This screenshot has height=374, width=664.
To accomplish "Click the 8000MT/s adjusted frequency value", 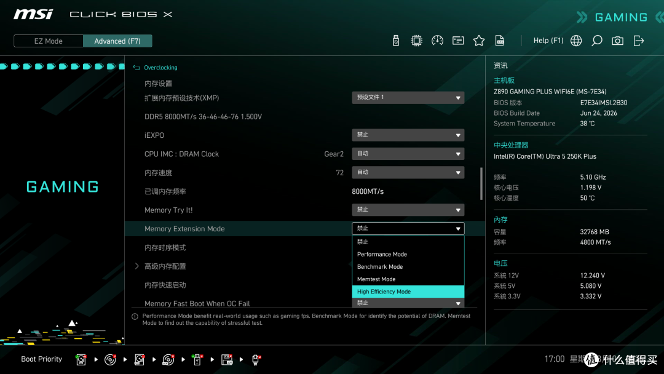I will 368,191.
